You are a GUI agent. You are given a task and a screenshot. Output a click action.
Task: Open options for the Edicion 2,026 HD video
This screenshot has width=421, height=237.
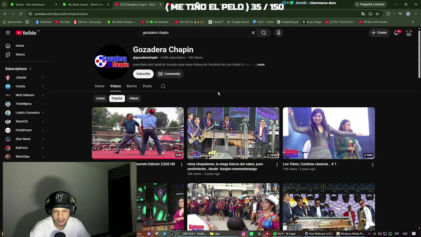(x=181, y=165)
